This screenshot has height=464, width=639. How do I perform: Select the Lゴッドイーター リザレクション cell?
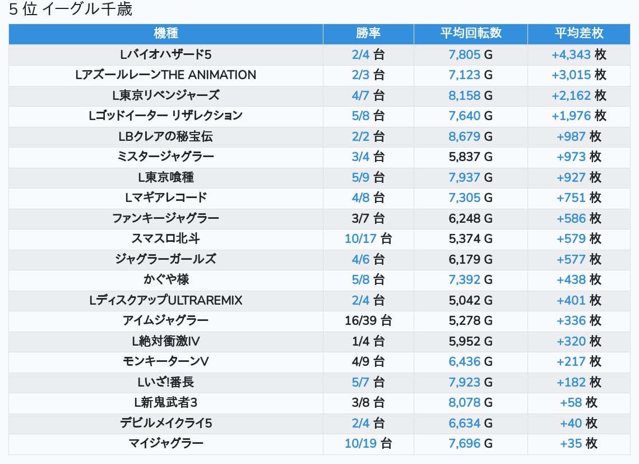click(165, 116)
